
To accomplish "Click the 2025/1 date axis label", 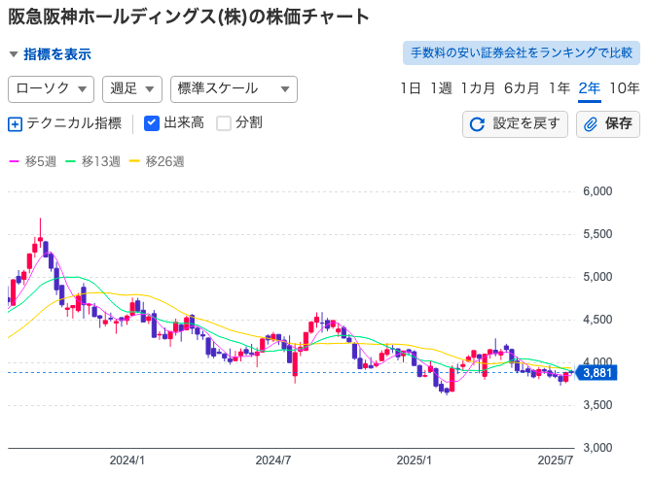I will tap(415, 460).
